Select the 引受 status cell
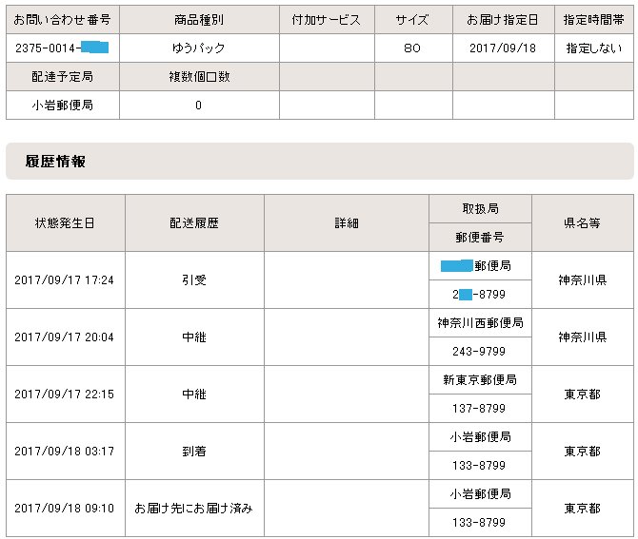The height and width of the screenshot is (539, 638). 194,279
